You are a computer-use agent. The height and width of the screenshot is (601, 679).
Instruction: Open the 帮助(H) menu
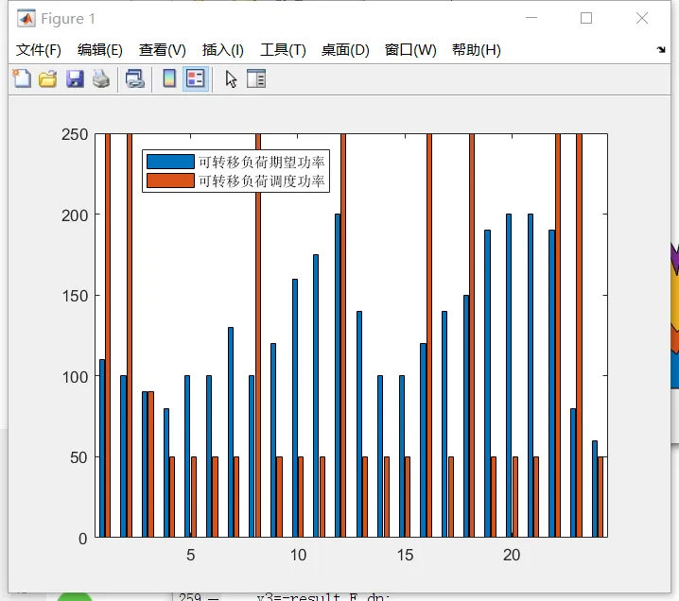tap(477, 50)
